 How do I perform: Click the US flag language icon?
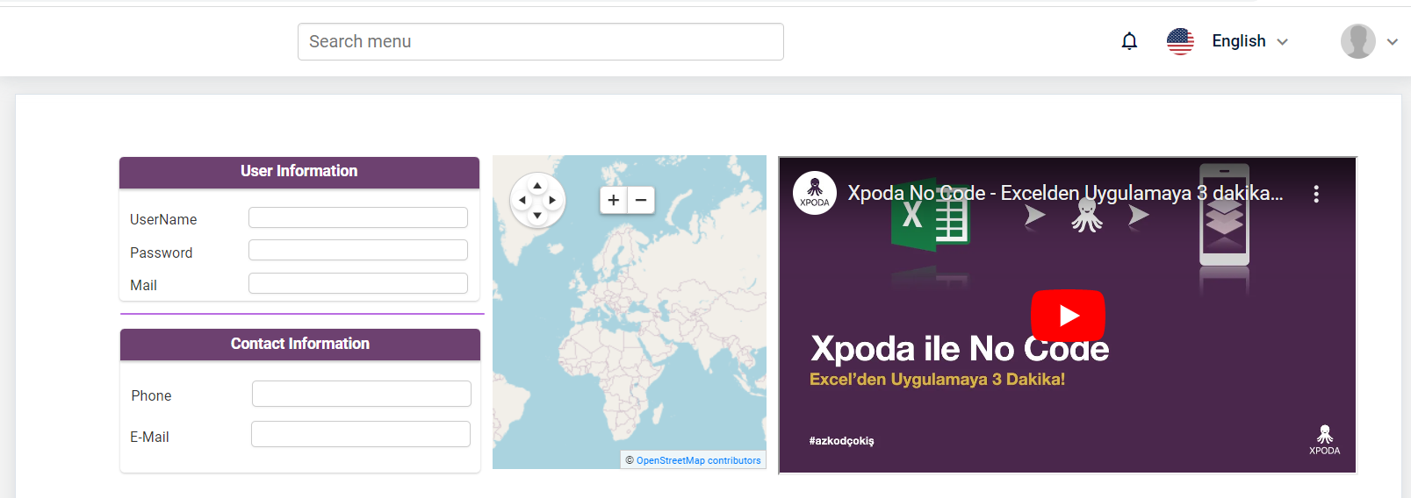[x=1180, y=41]
